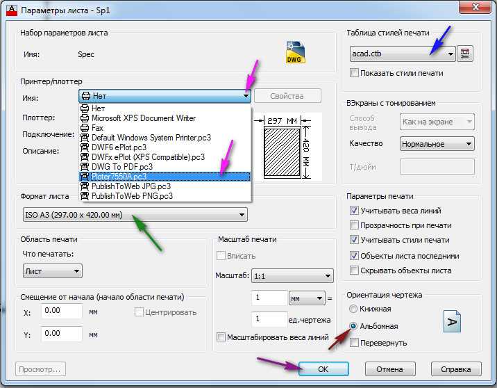Select Книжная orientation radio button
The image size is (497, 388).
pos(353,309)
